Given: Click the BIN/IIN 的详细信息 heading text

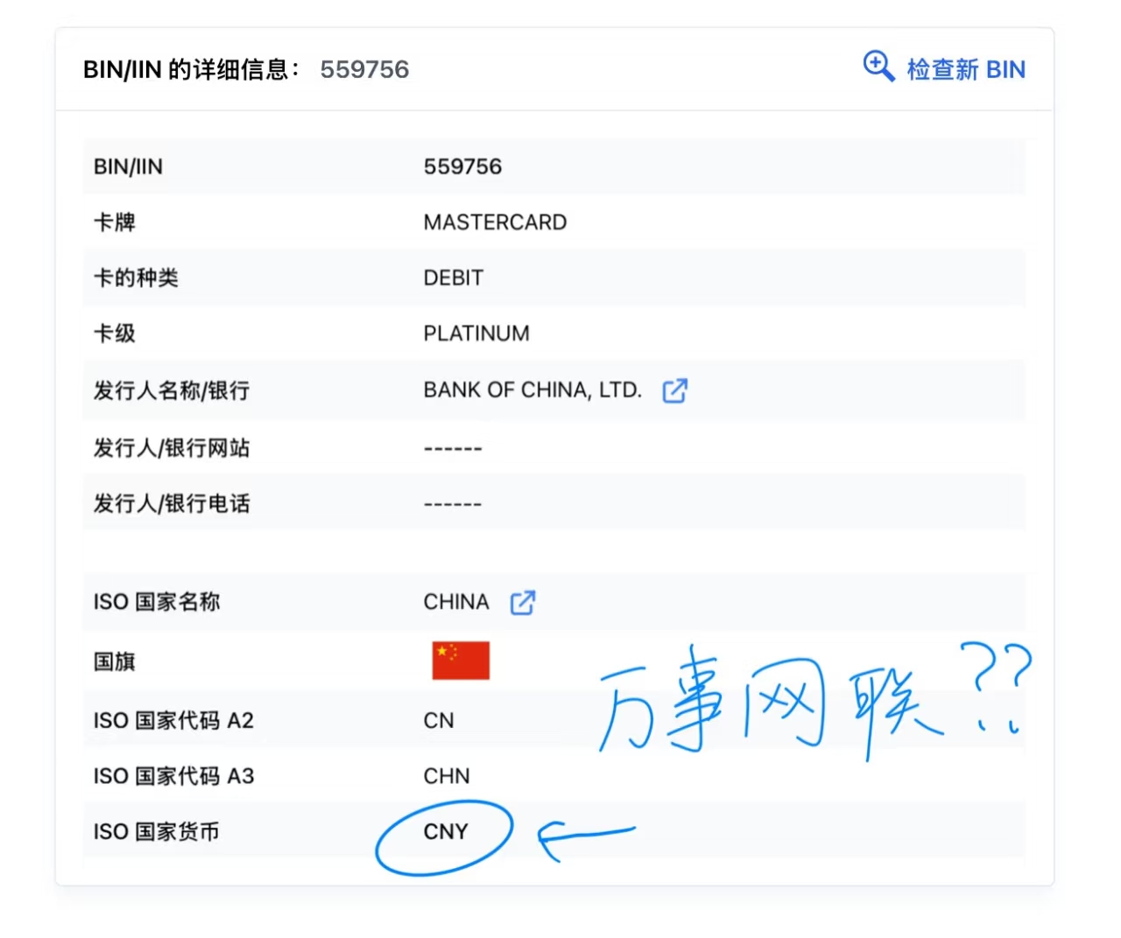Looking at the screenshot, I should pyautogui.click(x=191, y=69).
